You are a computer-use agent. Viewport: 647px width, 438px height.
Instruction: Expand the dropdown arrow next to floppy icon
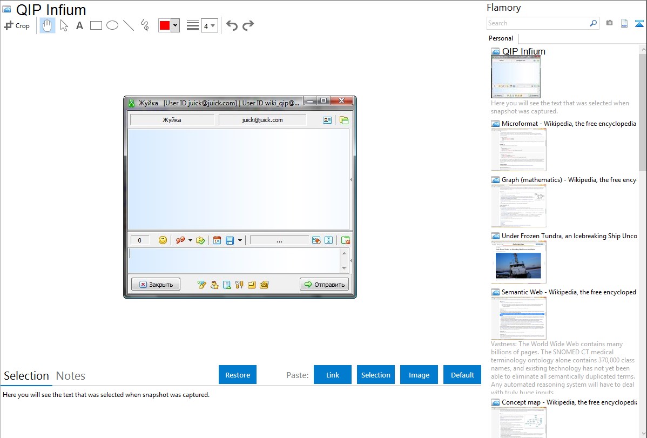pos(240,240)
